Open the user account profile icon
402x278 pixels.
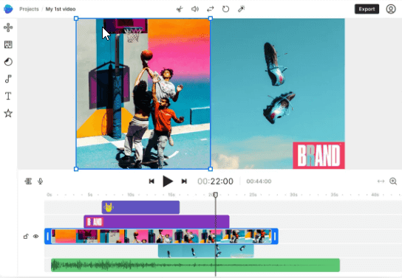391,9
